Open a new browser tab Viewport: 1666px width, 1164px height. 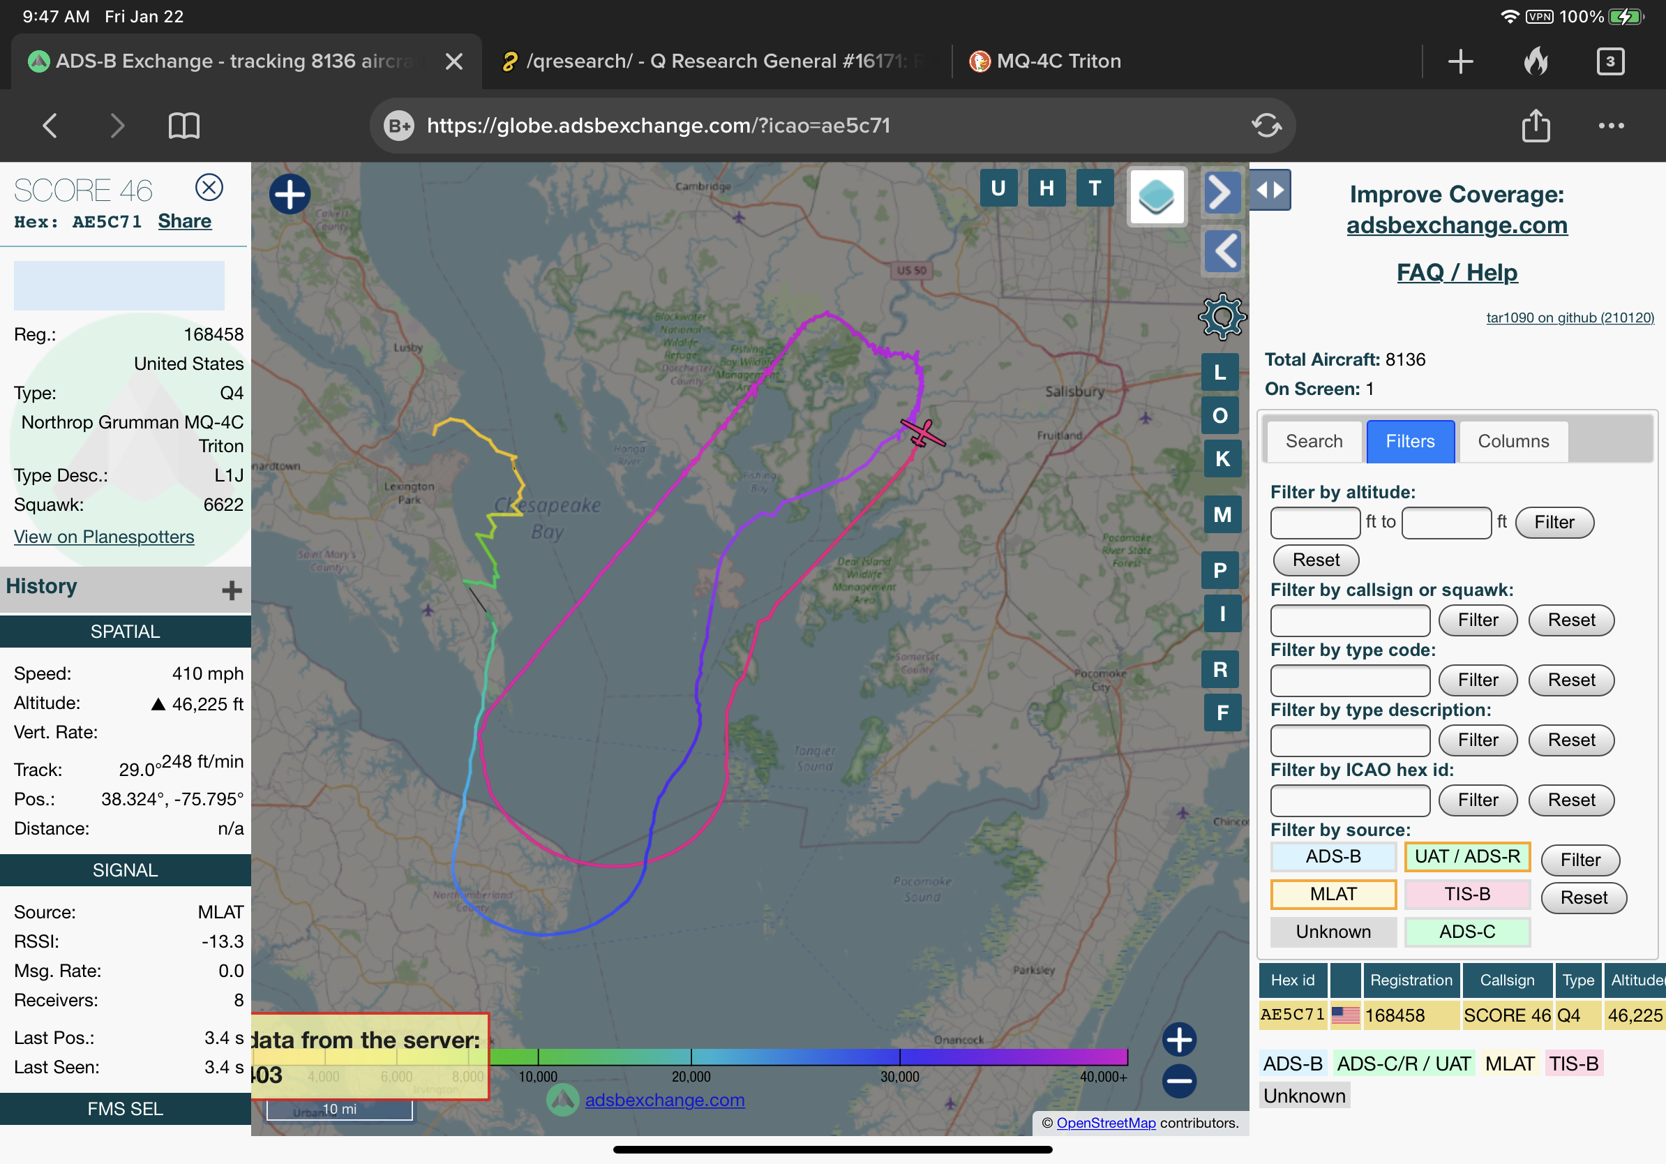[1460, 61]
